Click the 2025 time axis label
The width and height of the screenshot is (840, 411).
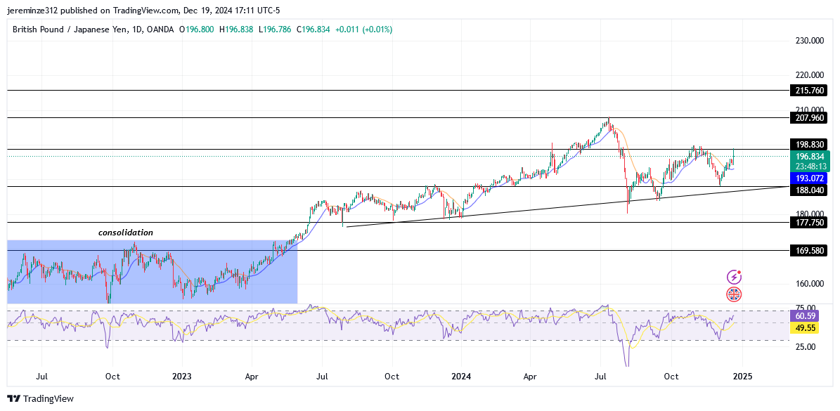pos(742,376)
